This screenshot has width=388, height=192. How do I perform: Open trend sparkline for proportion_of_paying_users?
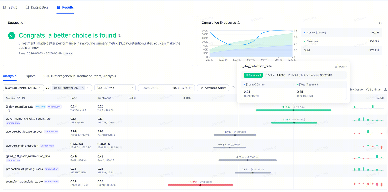click(x=368, y=169)
